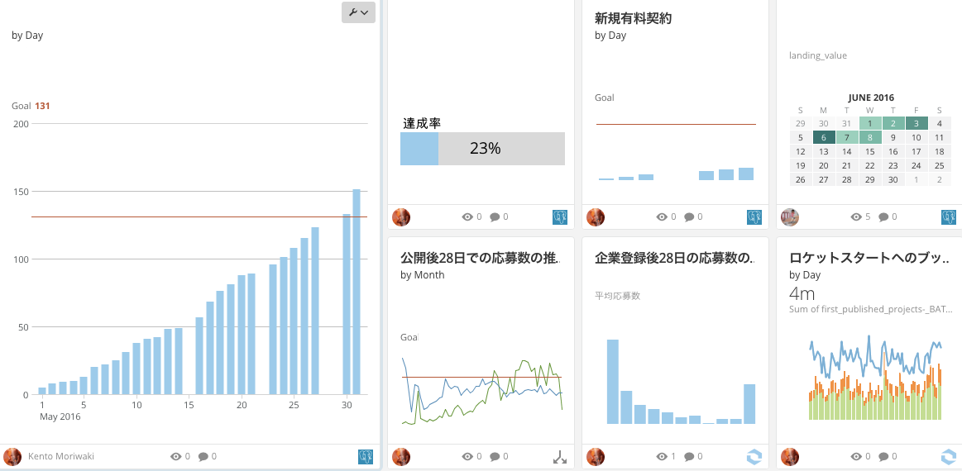
Task: Open the wrench settings dropdown on the chart
Action: click(358, 12)
